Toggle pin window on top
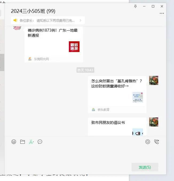This screenshot has width=174, height=181. point(135,6)
